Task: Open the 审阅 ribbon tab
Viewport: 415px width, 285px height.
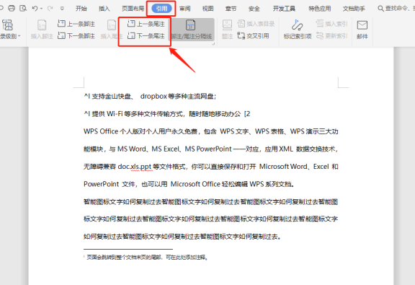Action: tap(184, 9)
